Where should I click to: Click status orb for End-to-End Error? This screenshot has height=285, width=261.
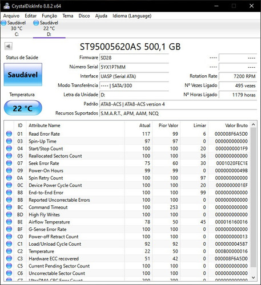9,193
